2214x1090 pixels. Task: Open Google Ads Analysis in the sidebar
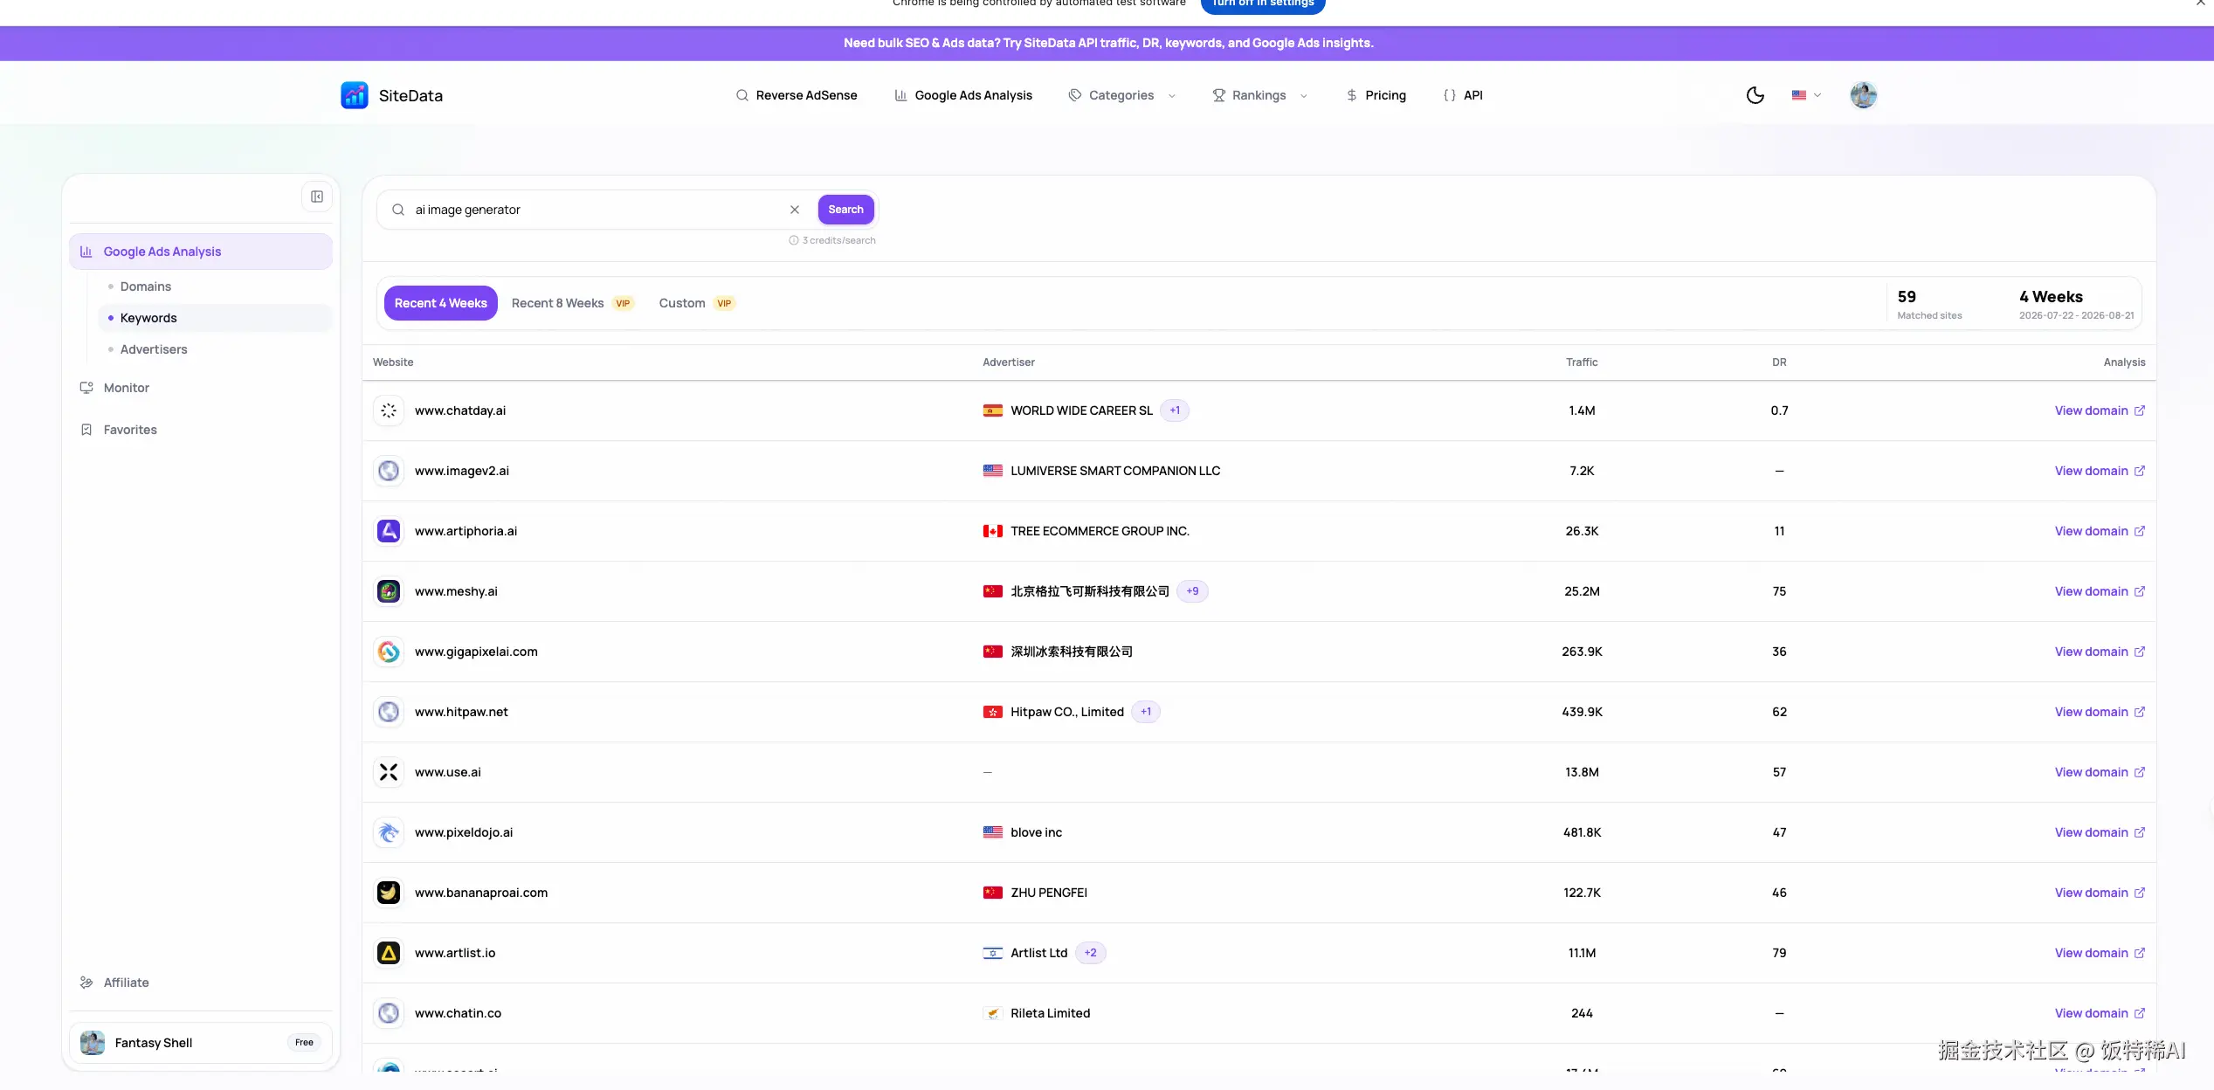[x=201, y=252]
